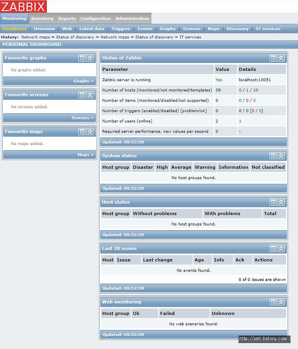Click 'Number of users (online)' row label
Viewport: 298px width, 349px height.
(127, 121)
